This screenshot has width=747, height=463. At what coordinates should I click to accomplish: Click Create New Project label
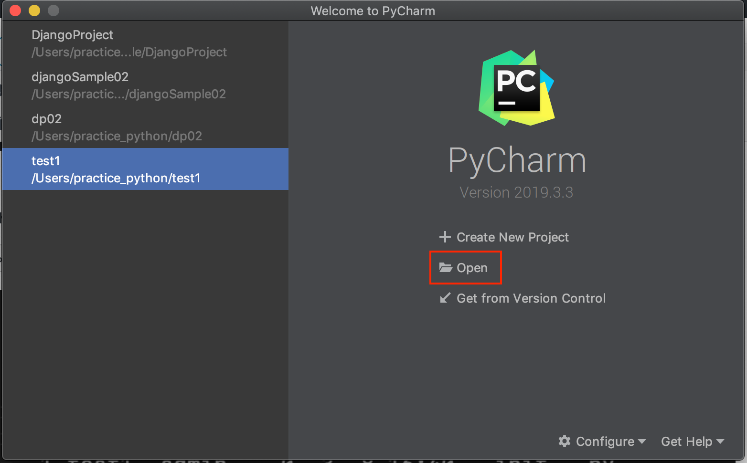512,237
